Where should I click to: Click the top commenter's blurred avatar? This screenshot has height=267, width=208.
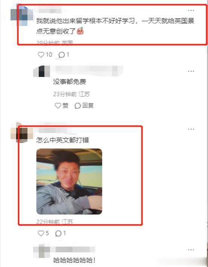(x=22, y=15)
